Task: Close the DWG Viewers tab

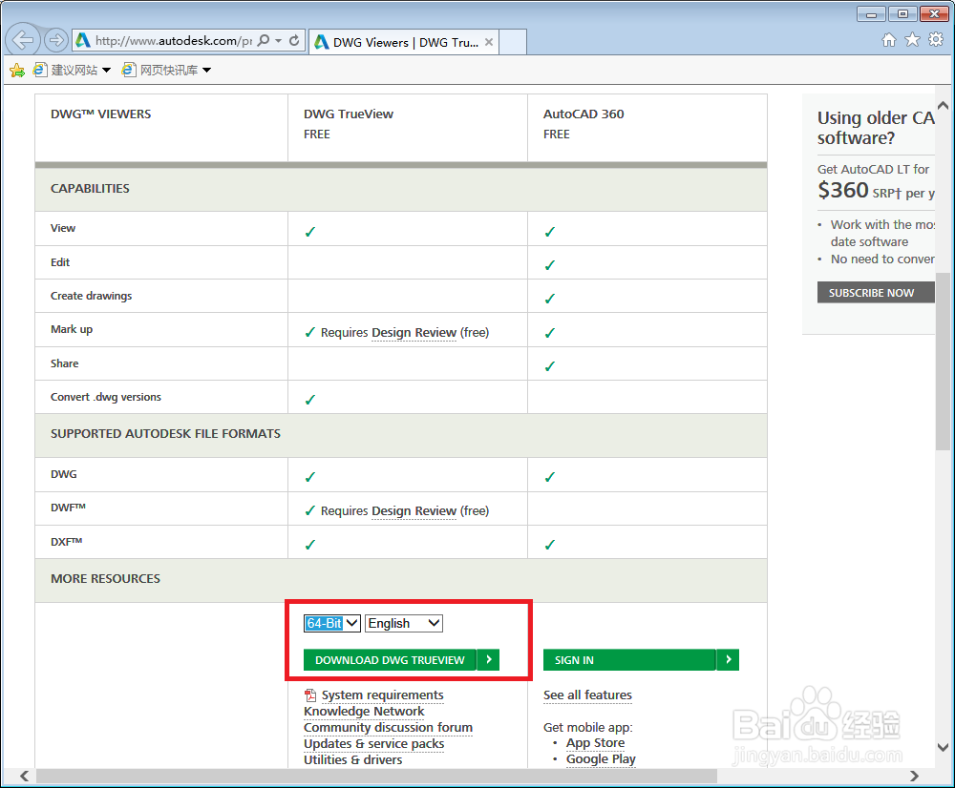Action: pyautogui.click(x=488, y=42)
